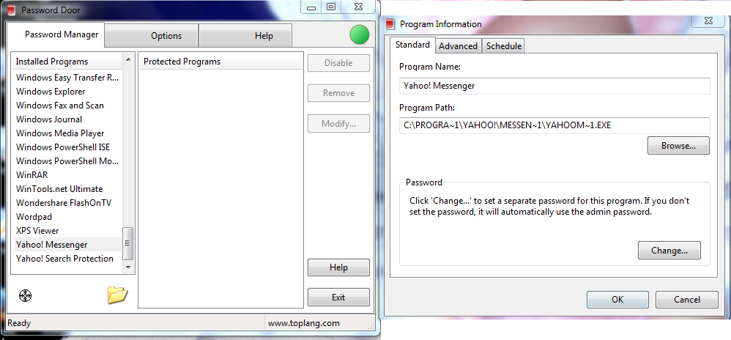Click the green status indicator circle
This screenshot has width=731, height=340.
[x=360, y=35]
